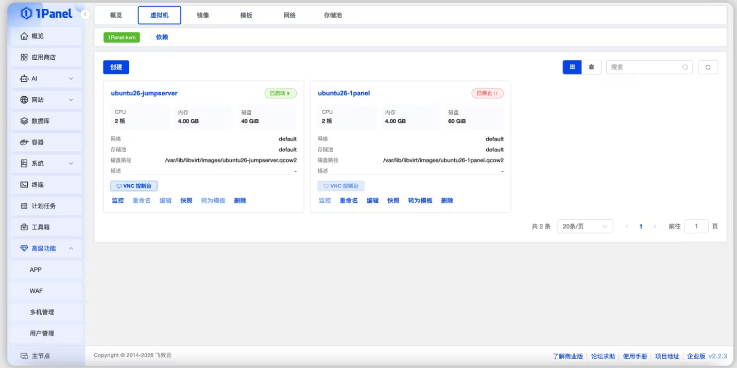The width and height of the screenshot is (737, 368).
Task: Open the 概览 home icon in the sidebar
Action: [x=24, y=36]
